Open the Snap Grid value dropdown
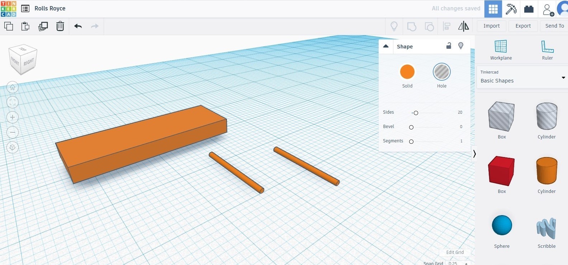The height and width of the screenshot is (265, 568). tap(459, 263)
